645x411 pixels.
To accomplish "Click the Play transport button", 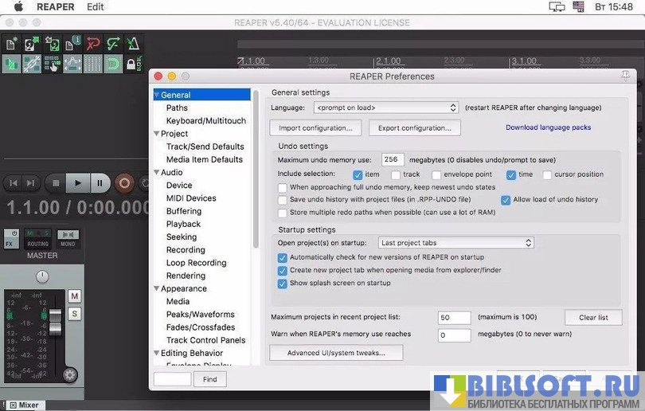I will point(77,183).
